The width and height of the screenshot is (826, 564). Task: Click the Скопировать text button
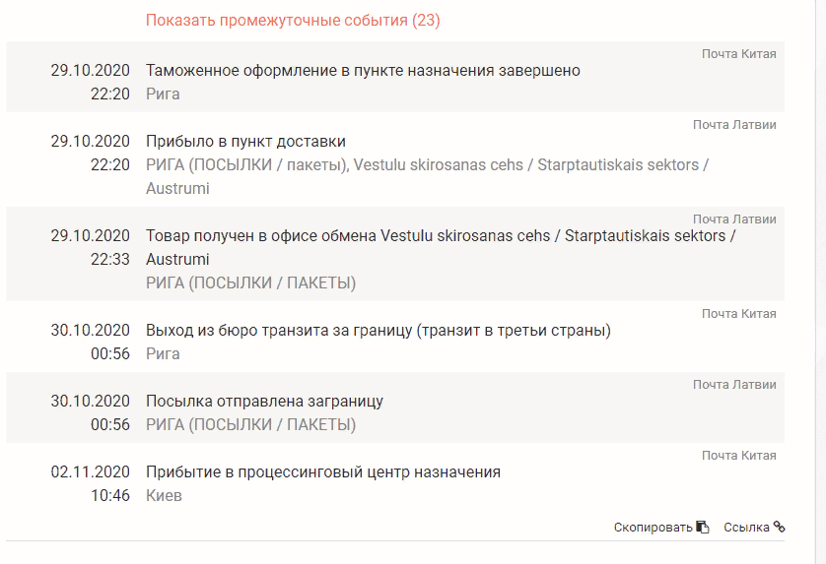(x=653, y=528)
